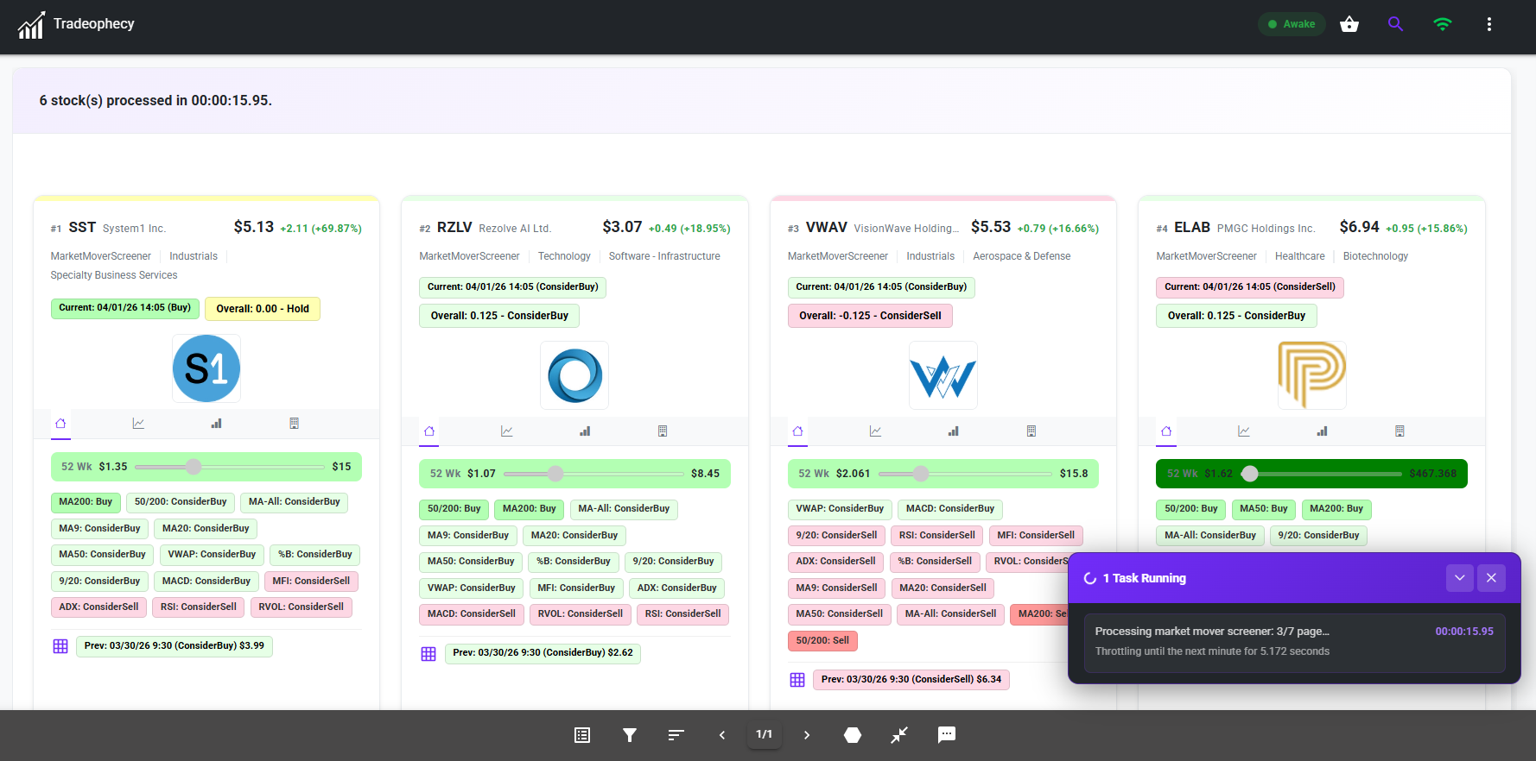Open the sort options in bottom toolbar
This screenshot has height=761, width=1536.
click(x=676, y=735)
